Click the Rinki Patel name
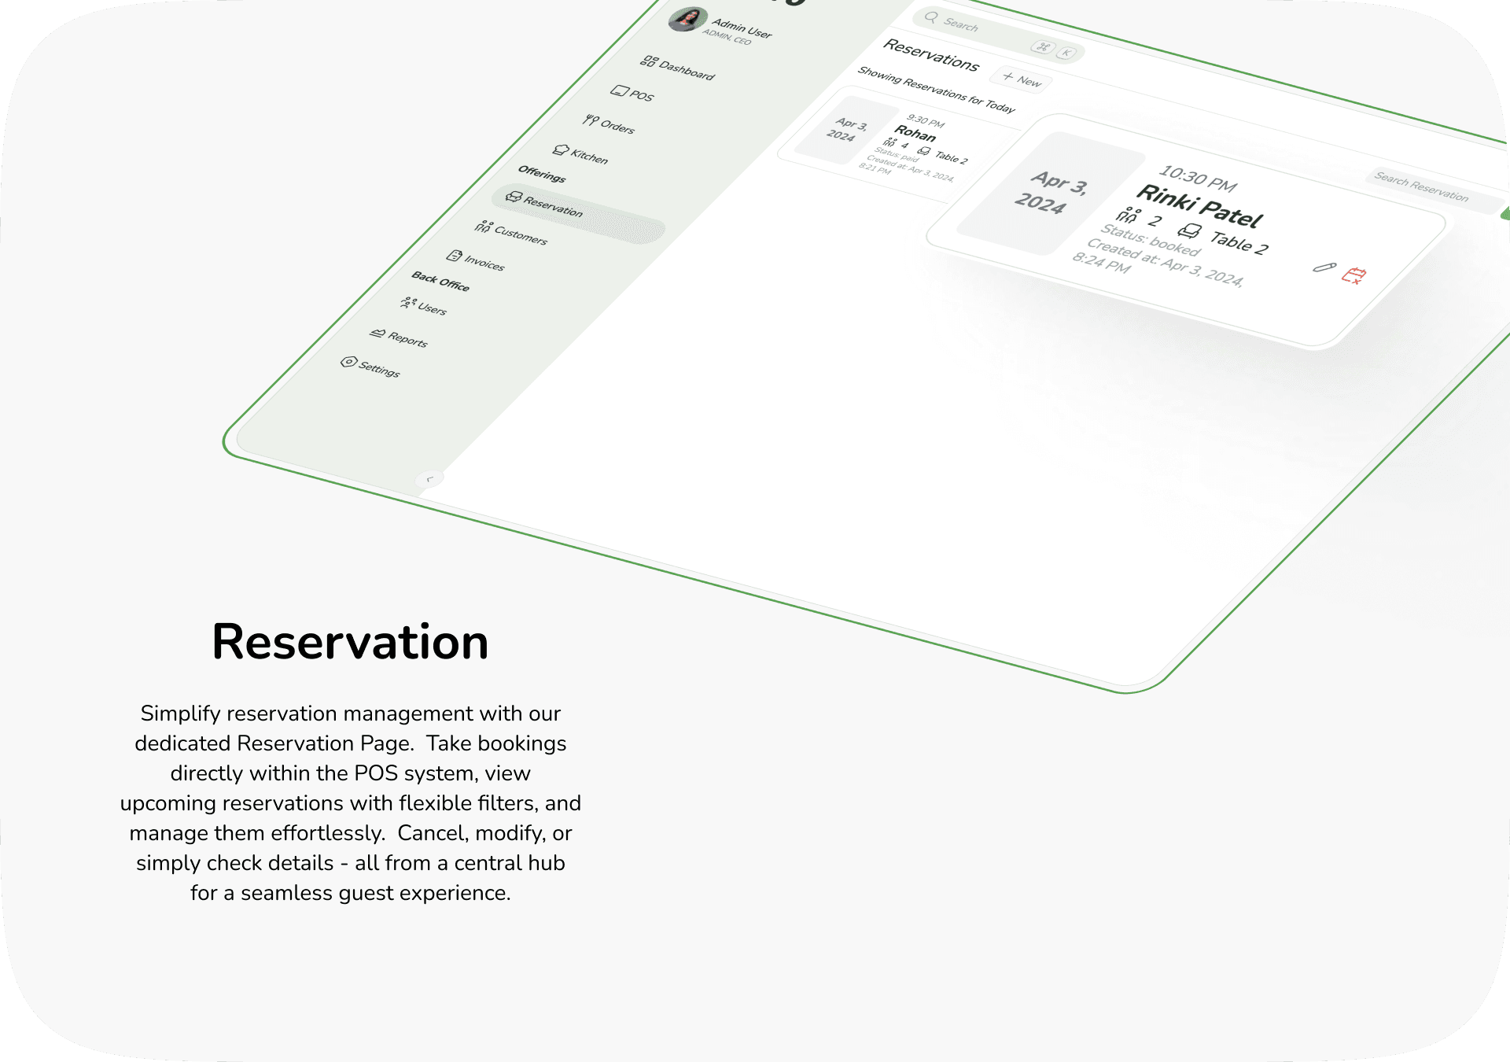The height and width of the screenshot is (1062, 1510). coord(1199,206)
